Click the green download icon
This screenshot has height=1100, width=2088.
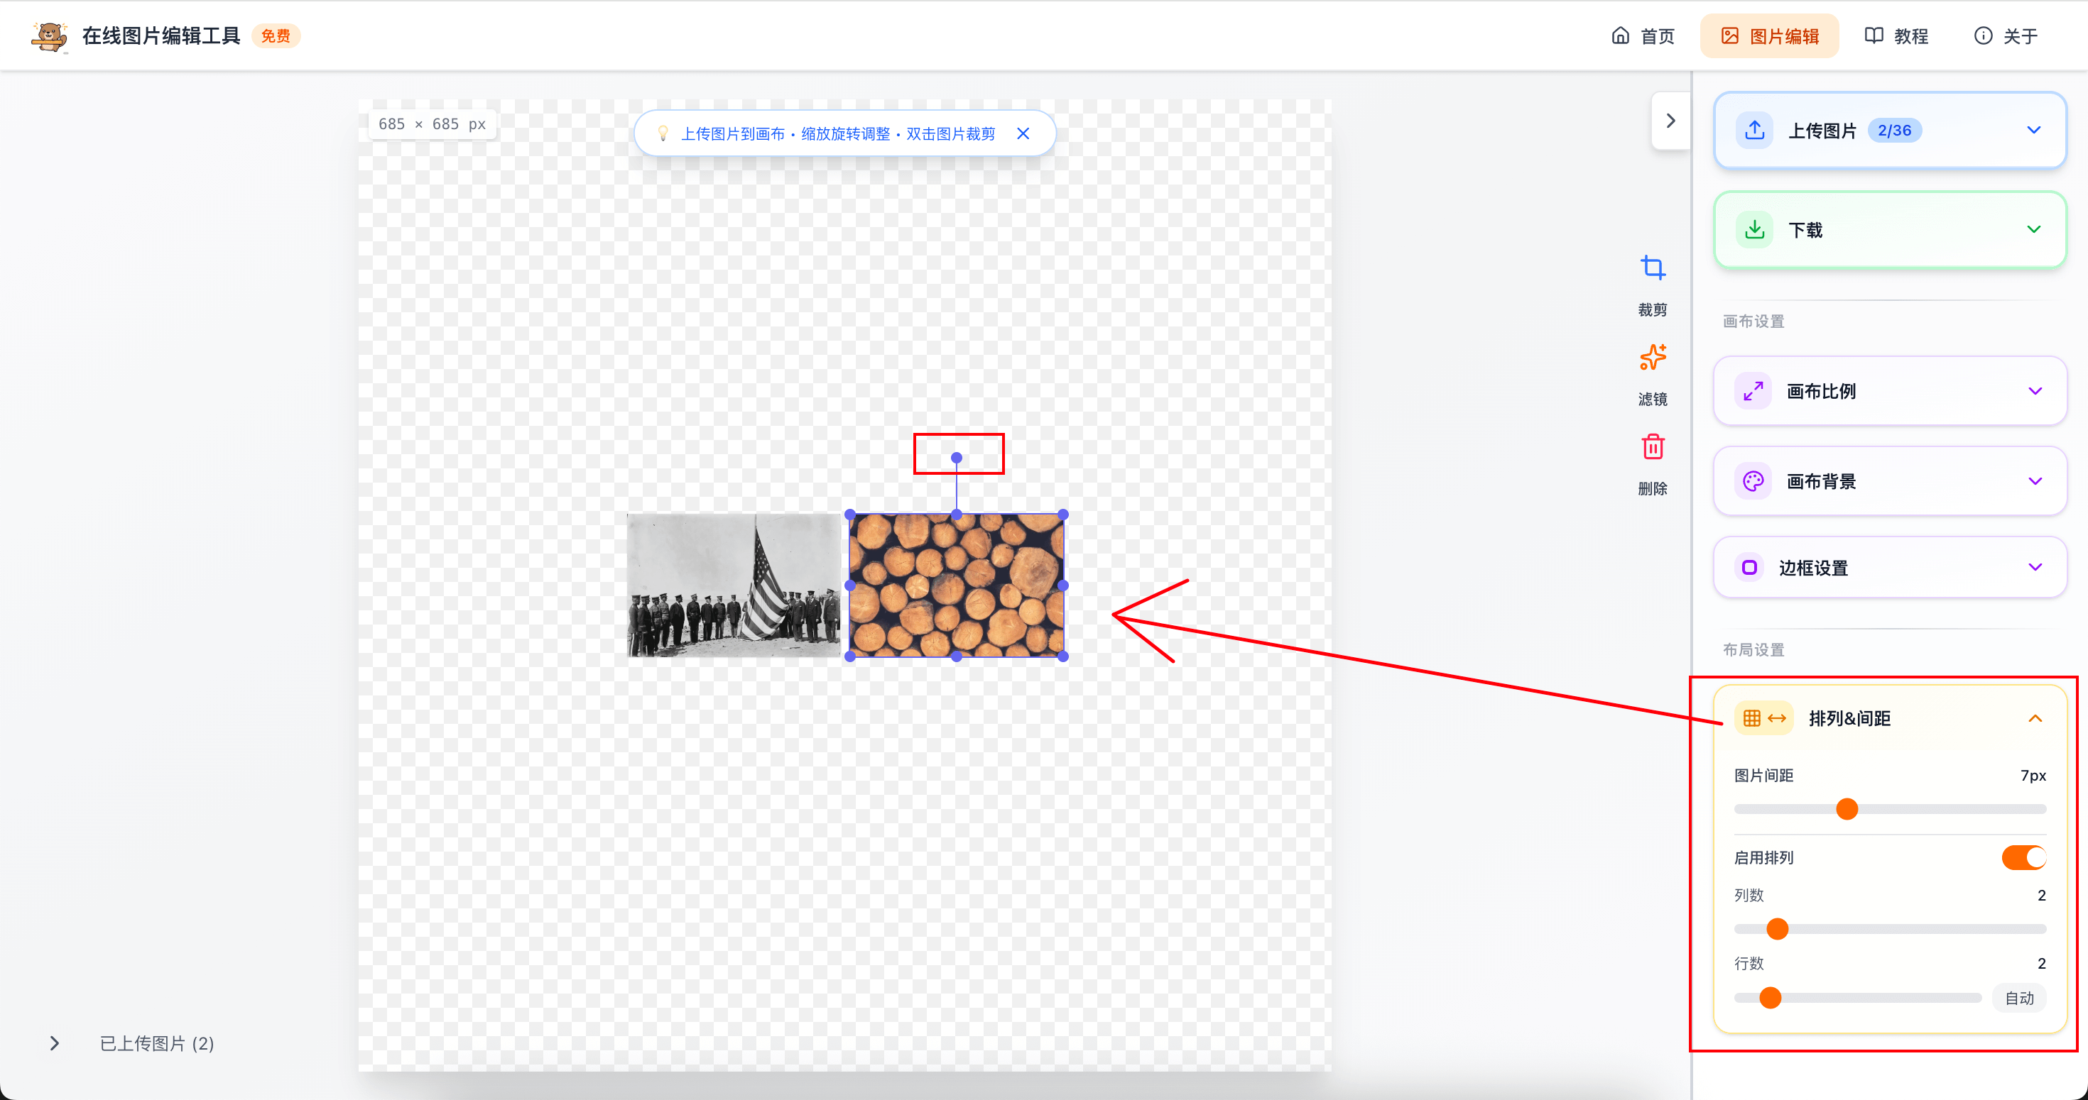(x=1754, y=230)
